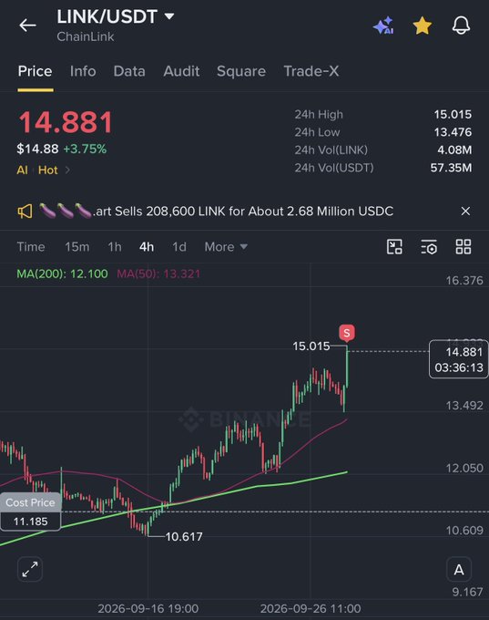This screenshot has width=489, height=620.
Task: Open the Audit tab
Action: tap(181, 71)
